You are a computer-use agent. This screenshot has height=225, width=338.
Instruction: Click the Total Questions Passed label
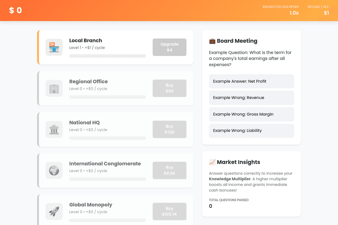click(229, 200)
